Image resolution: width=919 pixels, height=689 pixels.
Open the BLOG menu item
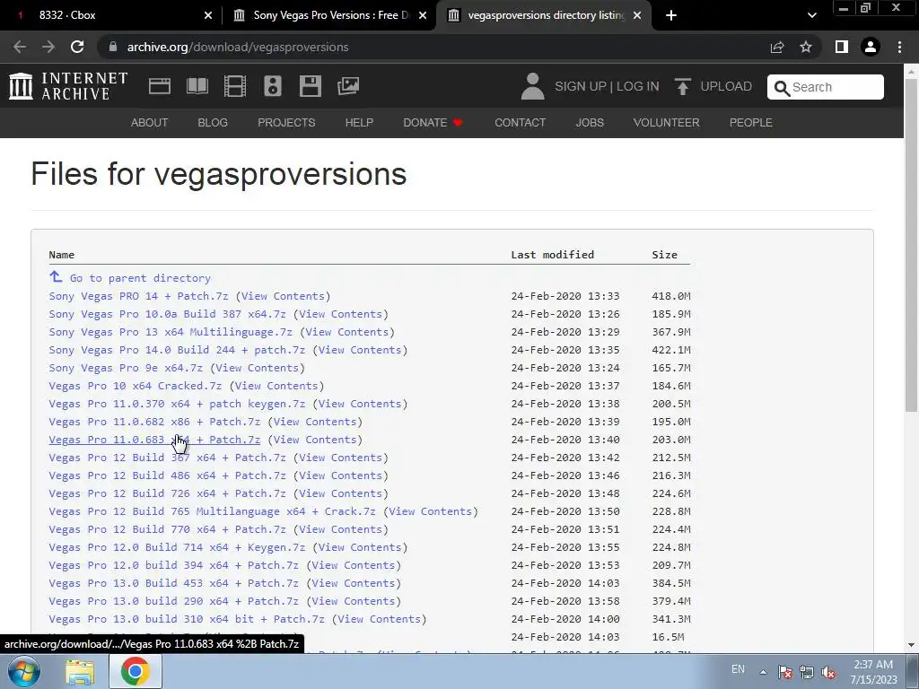213,122
